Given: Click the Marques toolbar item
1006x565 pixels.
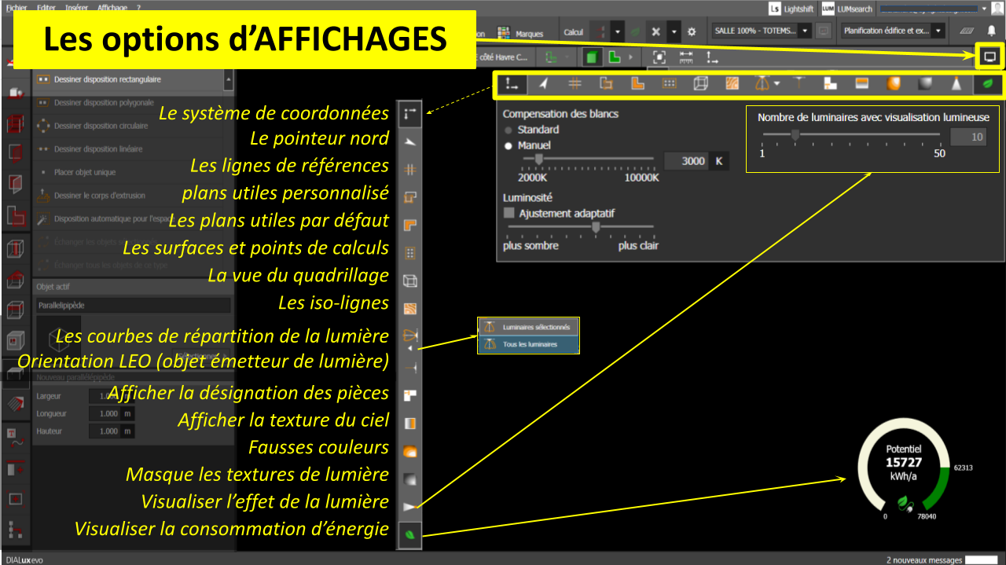Looking at the screenshot, I should 520,34.
